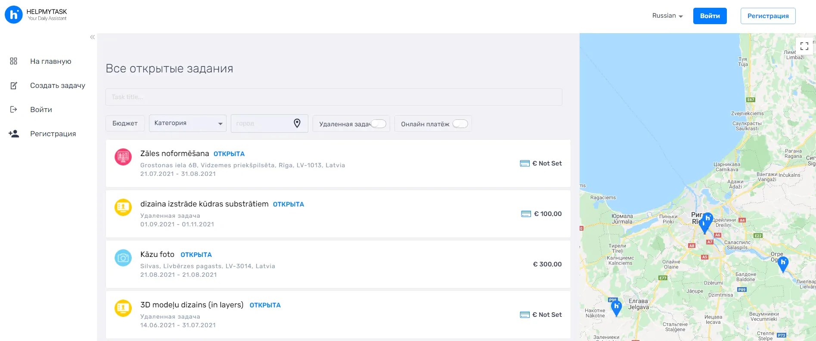Click the yellow icon for 3D modeļu dizains
This screenshot has height=341, width=816.
pyautogui.click(x=123, y=308)
